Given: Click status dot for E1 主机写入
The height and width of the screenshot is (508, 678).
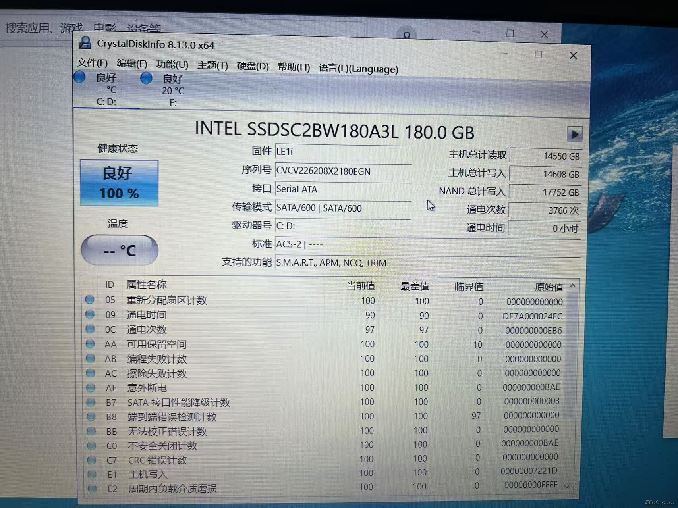Looking at the screenshot, I should point(92,474).
